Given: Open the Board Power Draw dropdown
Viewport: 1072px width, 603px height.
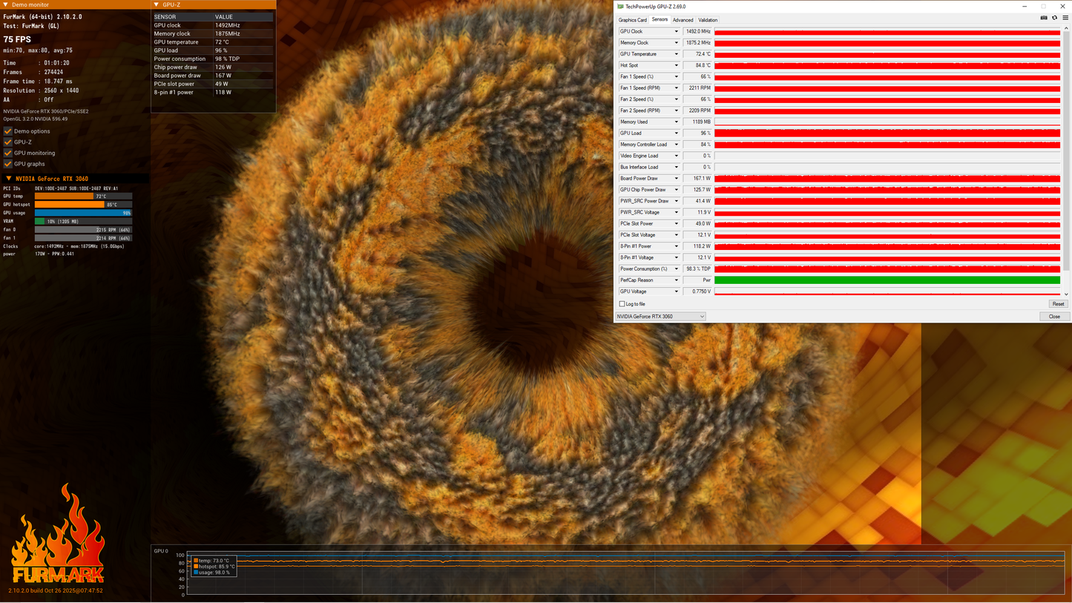Looking at the screenshot, I should pyautogui.click(x=677, y=179).
